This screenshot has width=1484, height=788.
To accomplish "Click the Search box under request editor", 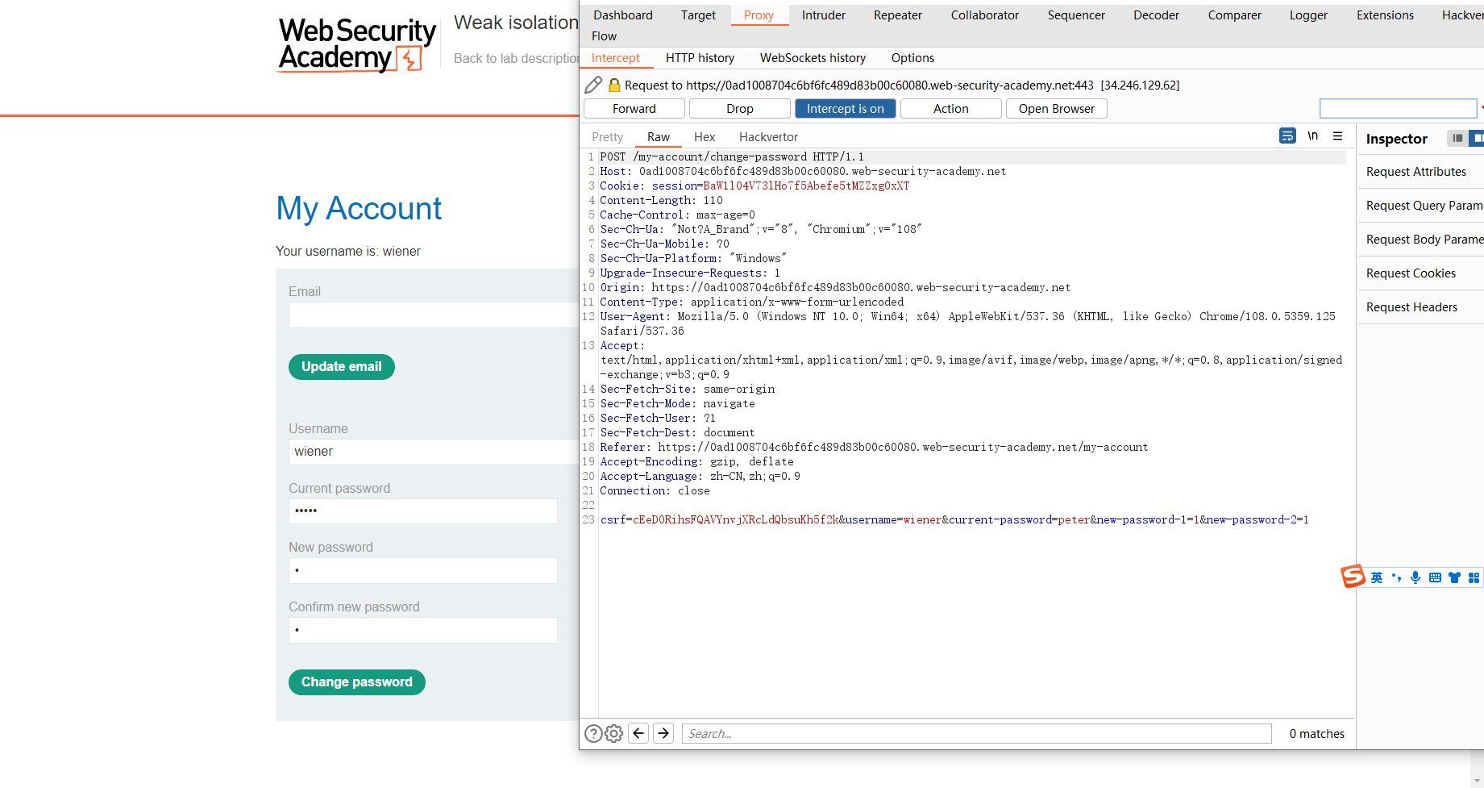I will coord(977,733).
